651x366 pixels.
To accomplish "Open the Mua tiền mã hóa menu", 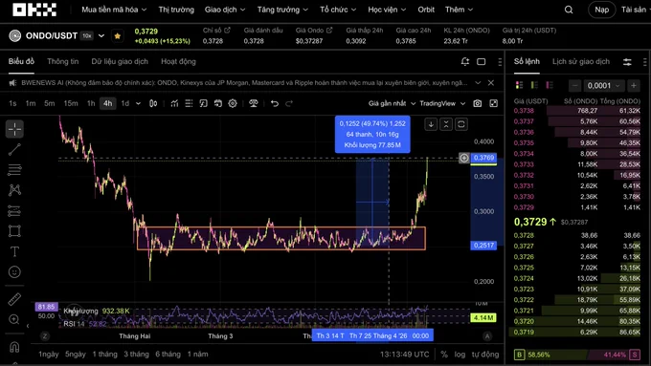I will 114,10.
